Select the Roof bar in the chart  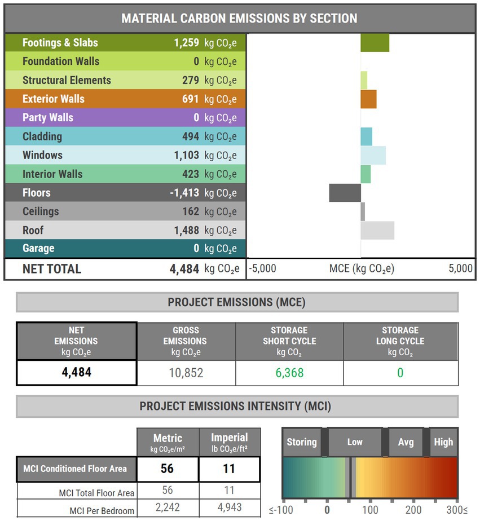[377, 230]
